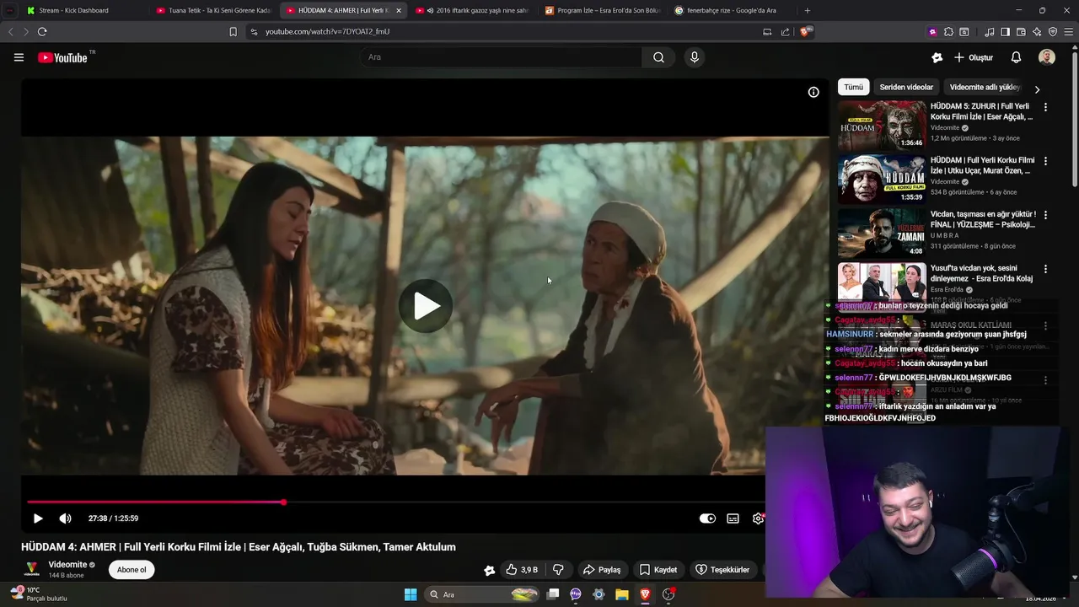This screenshot has height=607, width=1079.
Task: Open options for the HÜDDAM 5: ZUHUR video
Action: pyautogui.click(x=1045, y=107)
